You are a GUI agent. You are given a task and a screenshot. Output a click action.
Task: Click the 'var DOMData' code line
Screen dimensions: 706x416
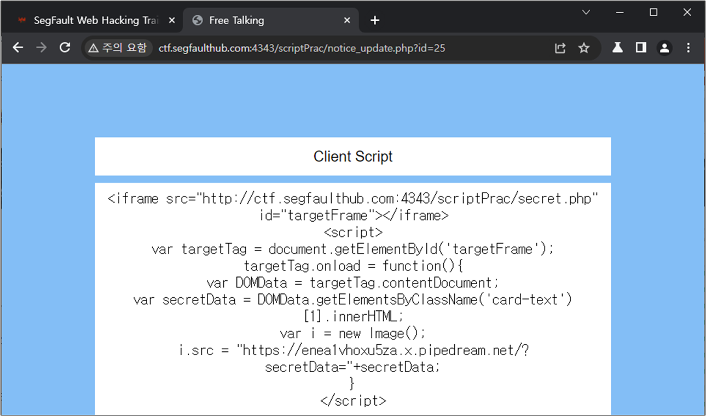(353, 283)
